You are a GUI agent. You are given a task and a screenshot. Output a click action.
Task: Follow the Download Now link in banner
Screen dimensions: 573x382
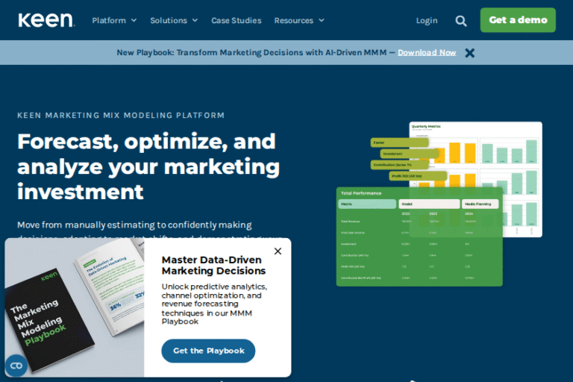point(426,53)
